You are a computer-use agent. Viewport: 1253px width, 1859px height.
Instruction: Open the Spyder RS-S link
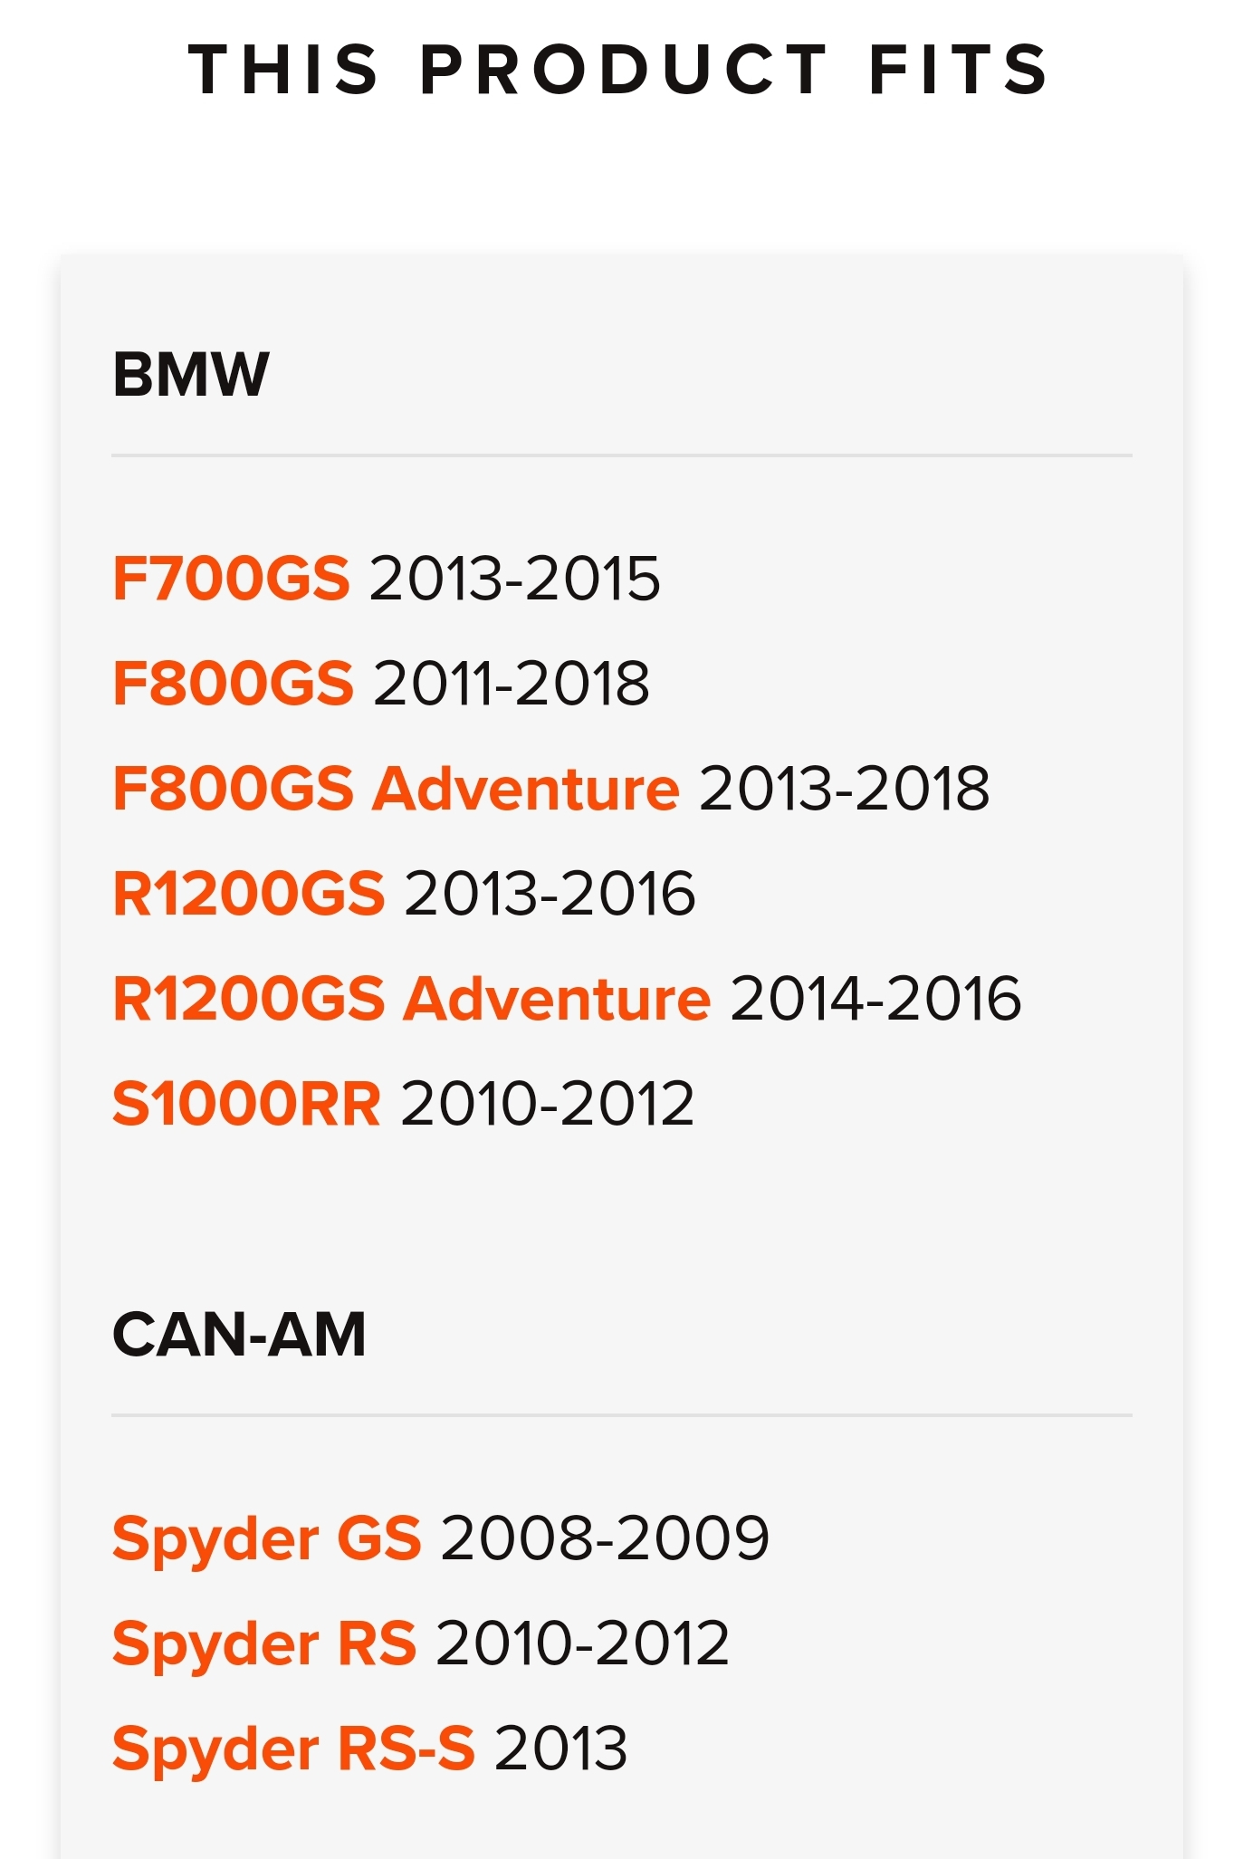[293, 1748]
